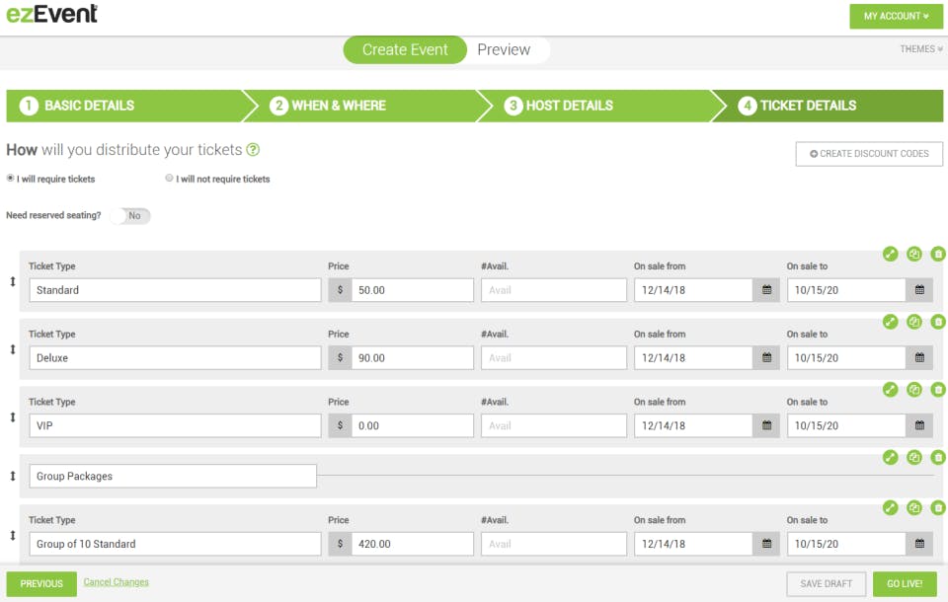This screenshot has height=602, width=948.
Task: Click Group of 10 Standard #Avail. field
Action: coord(554,544)
